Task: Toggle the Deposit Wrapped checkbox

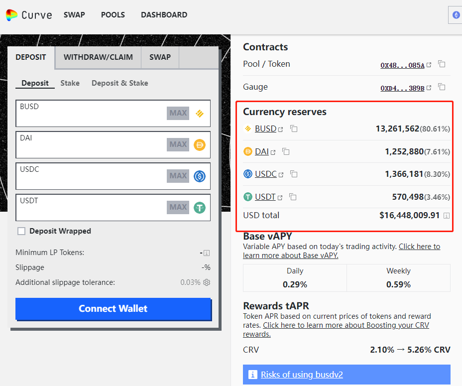Action: pos(21,231)
